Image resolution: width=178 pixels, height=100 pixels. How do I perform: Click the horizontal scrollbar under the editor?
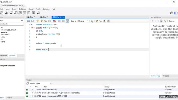50,76
